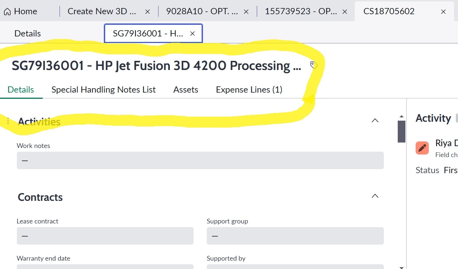458x269 pixels.
Task: Collapse the Contracts section chevron
Action: point(375,196)
